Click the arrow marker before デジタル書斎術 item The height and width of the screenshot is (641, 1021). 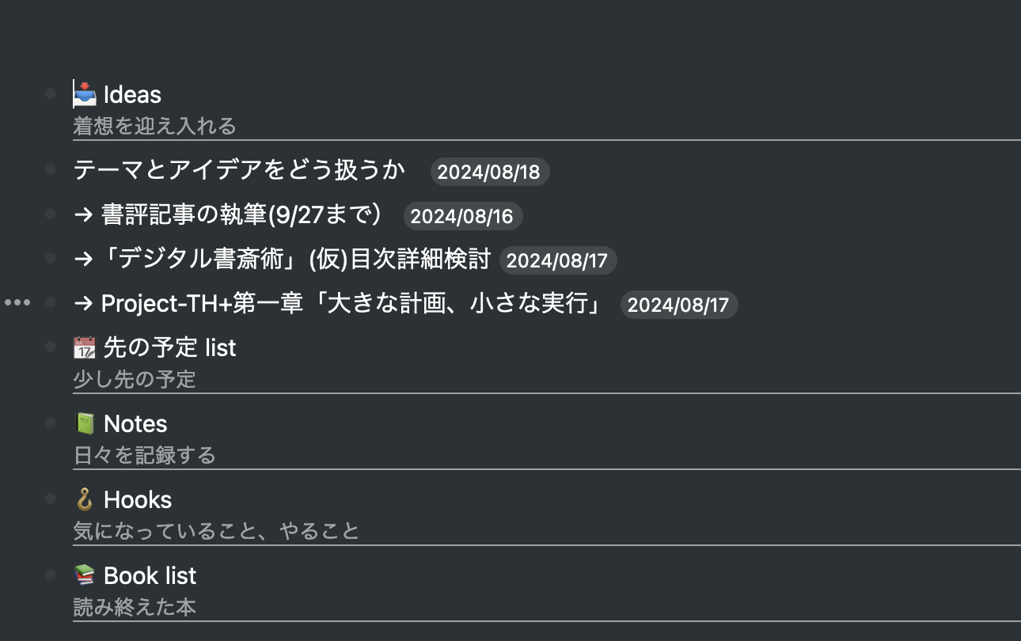(82, 260)
